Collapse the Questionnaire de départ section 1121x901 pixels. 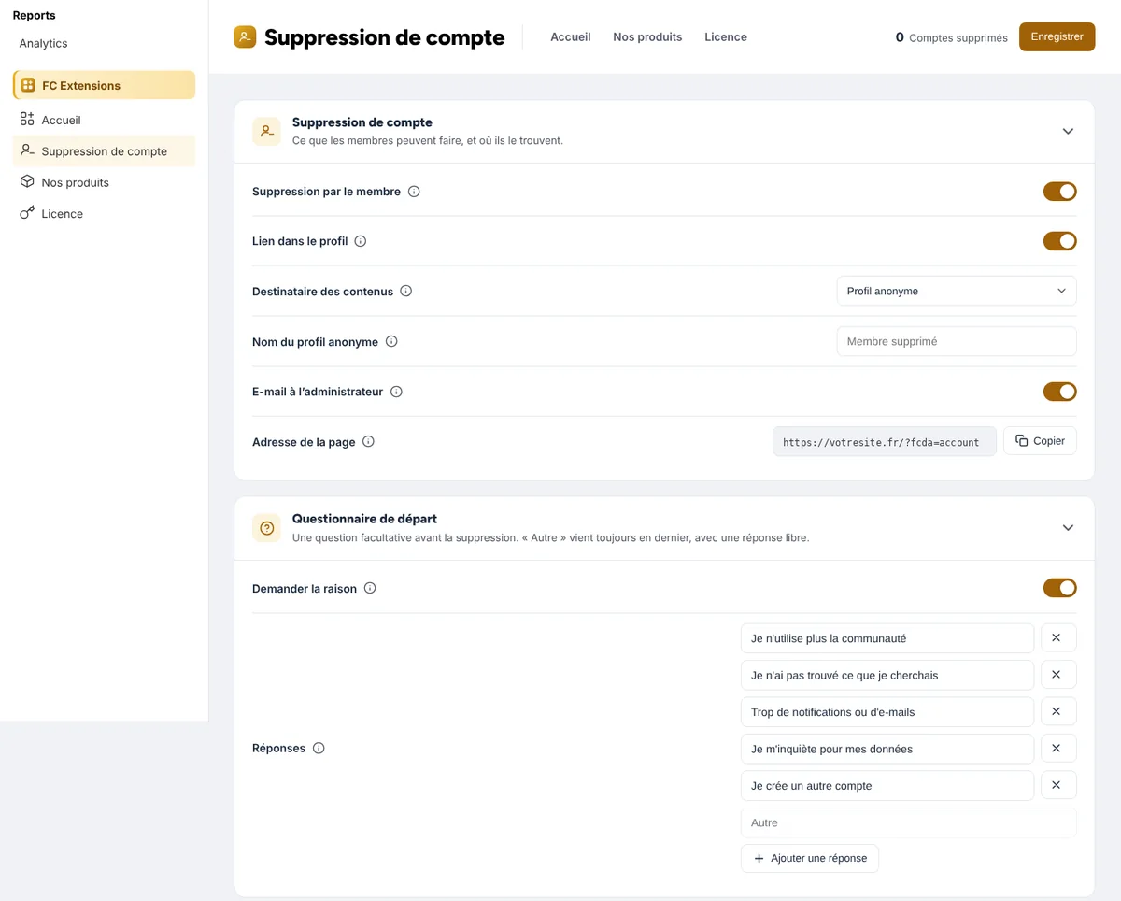point(1068,528)
